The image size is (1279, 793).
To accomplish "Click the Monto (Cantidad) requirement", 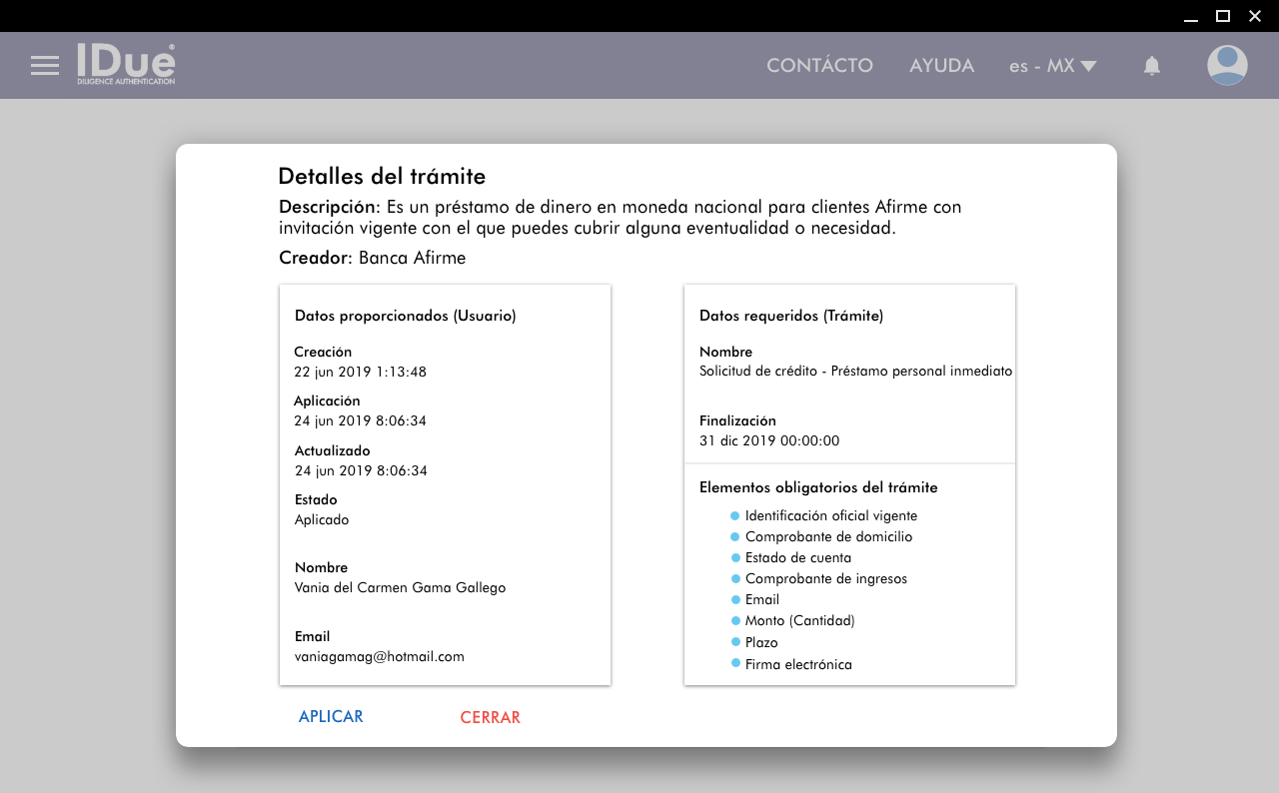I will tap(799, 621).
